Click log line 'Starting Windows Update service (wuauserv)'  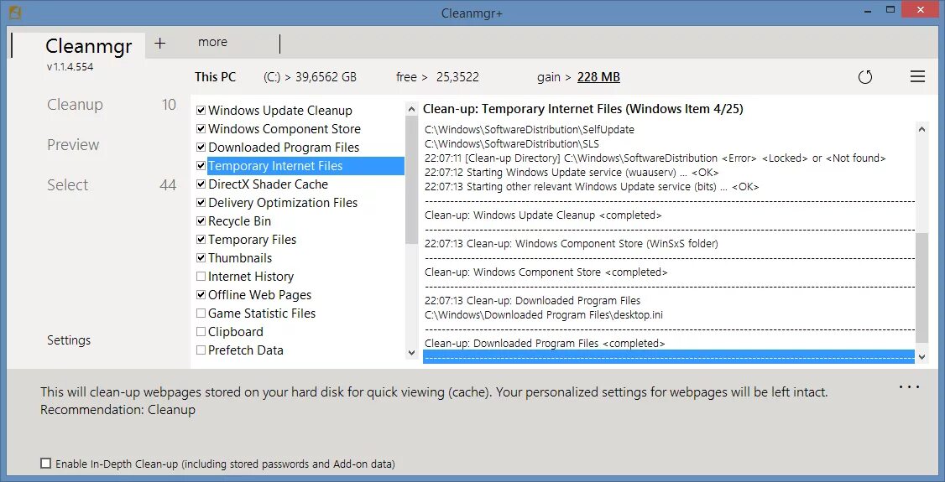(x=570, y=172)
